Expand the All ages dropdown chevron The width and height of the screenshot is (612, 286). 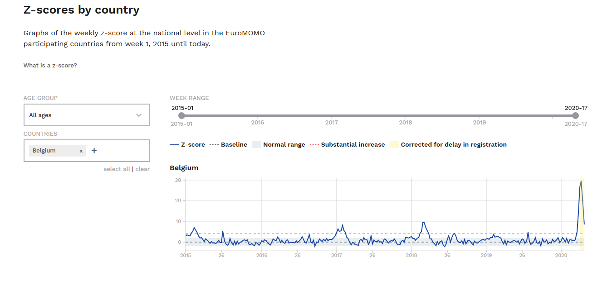(139, 115)
